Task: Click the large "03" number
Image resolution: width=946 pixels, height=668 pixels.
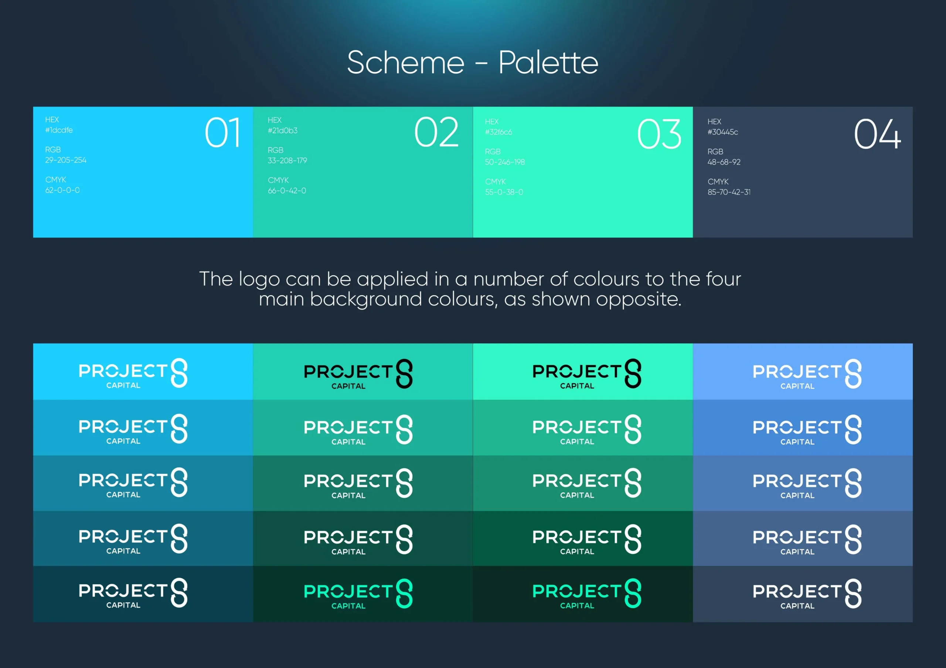Action: [659, 134]
